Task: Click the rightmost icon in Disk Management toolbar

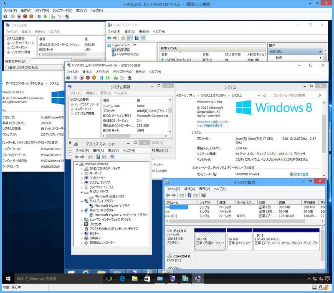Action: pos(203,195)
